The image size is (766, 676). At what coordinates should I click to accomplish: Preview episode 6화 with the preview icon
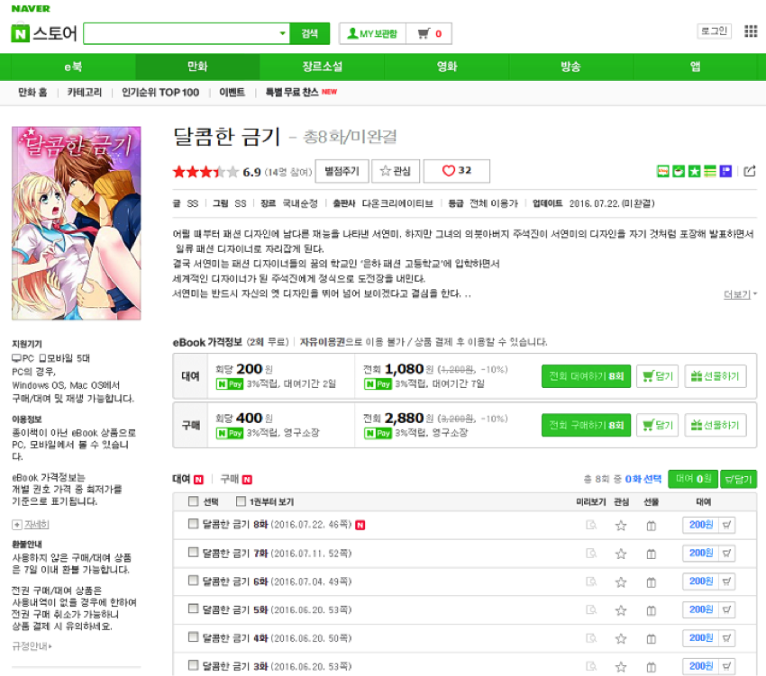click(x=591, y=581)
